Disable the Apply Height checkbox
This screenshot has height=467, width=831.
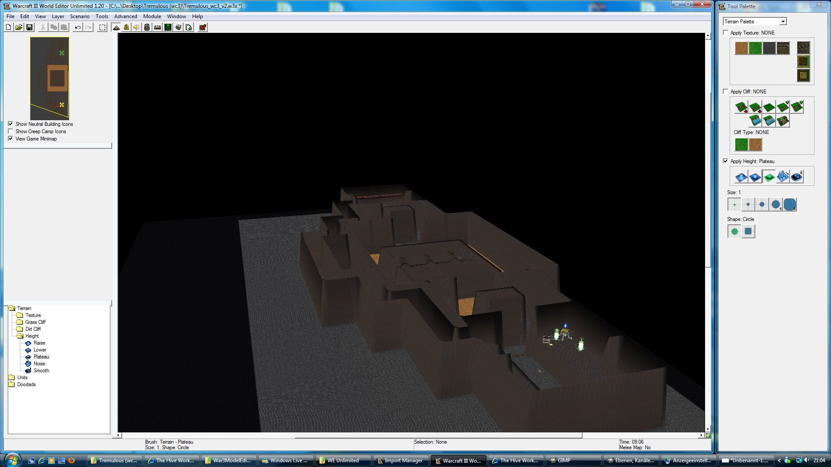(x=725, y=161)
